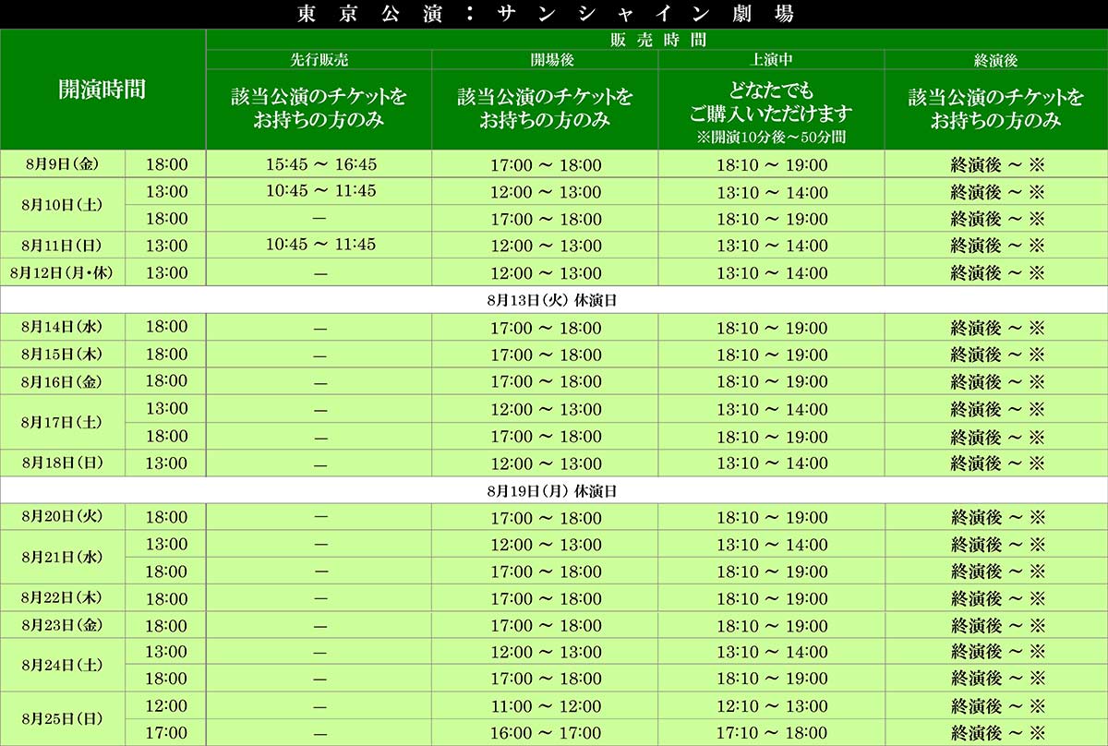Select the 先行販売 column header
This screenshot has height=746, width=1108.
pos(319,60)
